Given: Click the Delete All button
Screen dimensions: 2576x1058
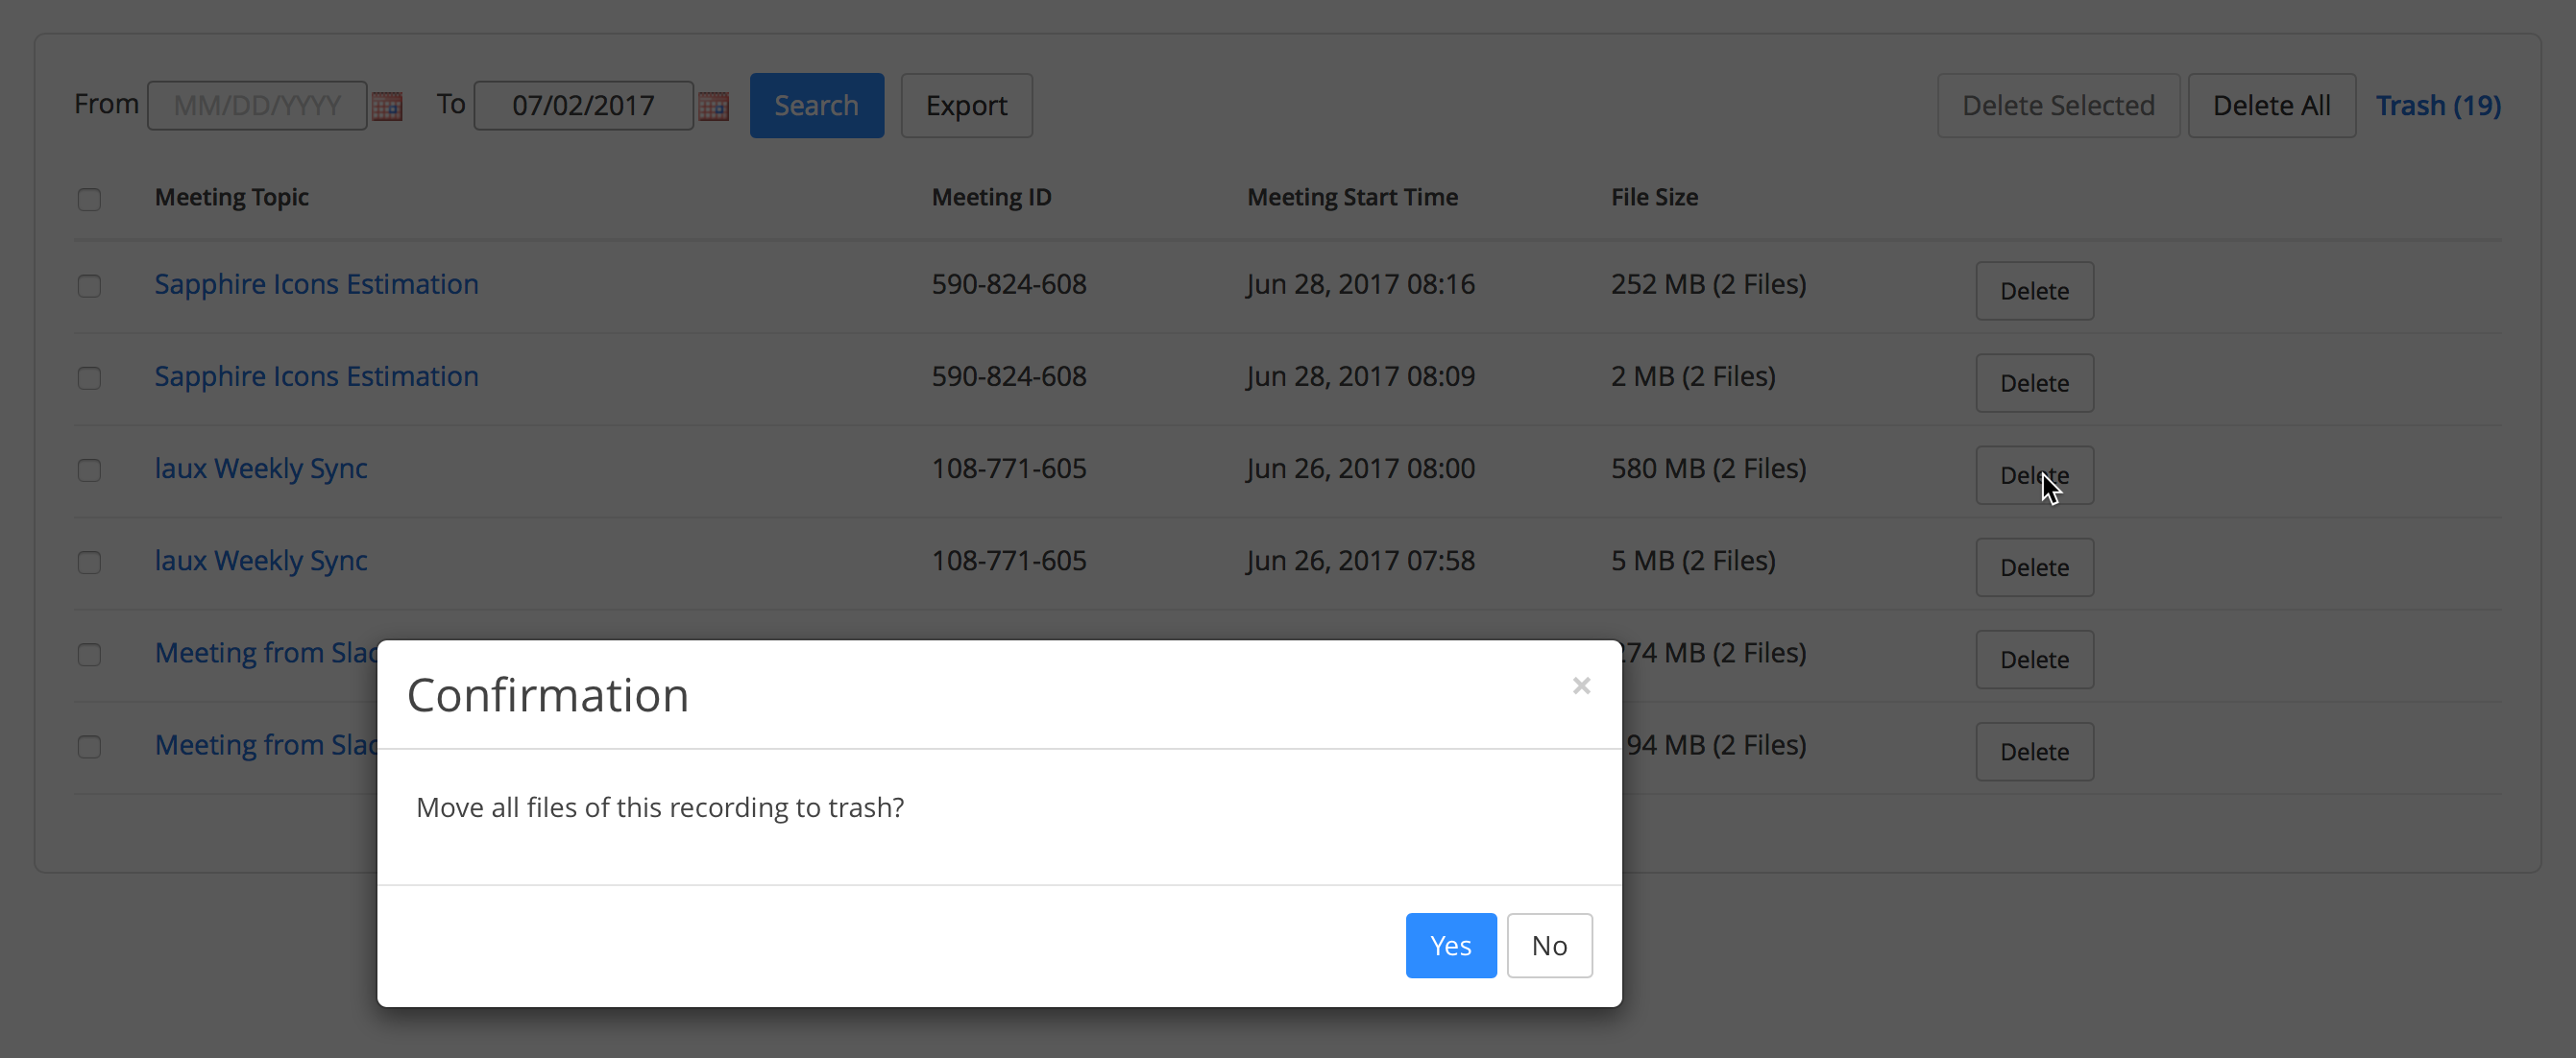Looking at the screenshot, I should [x=2270, y=106].
